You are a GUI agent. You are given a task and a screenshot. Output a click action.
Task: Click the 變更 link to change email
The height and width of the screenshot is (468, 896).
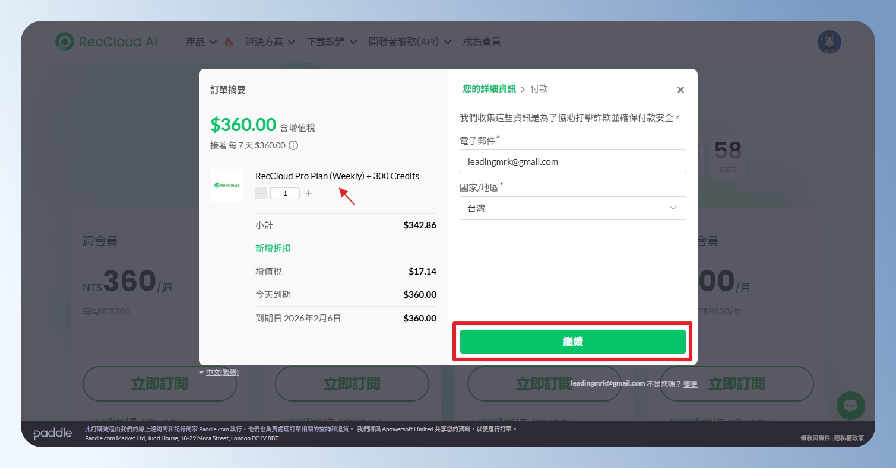coord(690,384)
